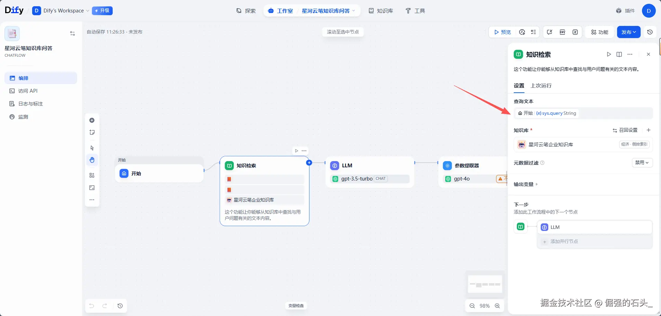Click the 变量检查 button
Screen dimensions: 661x316
296,306
